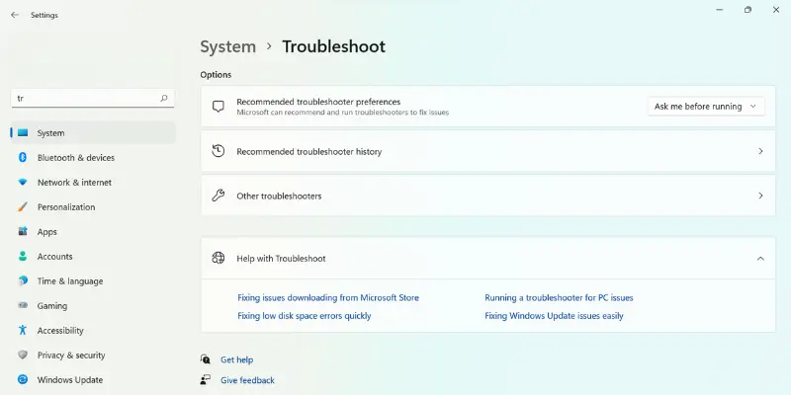Open Fixing Windows Update issues easily link

[554, 316]
